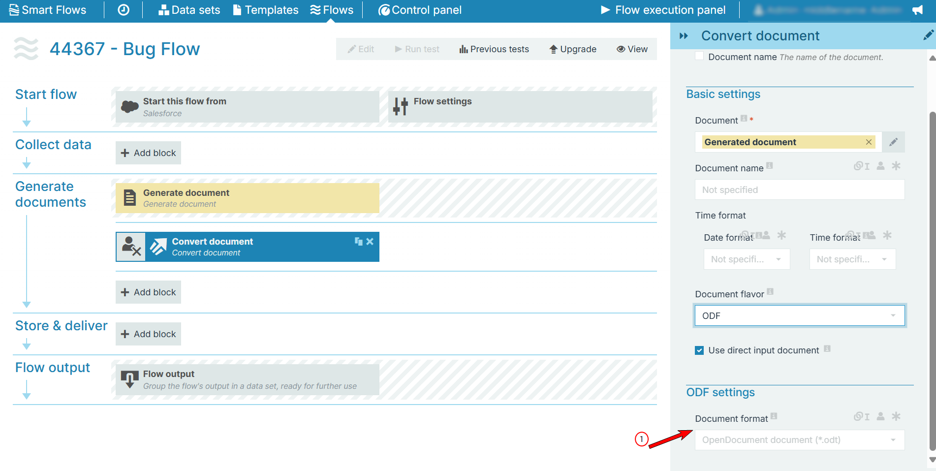Screen dimensions: 936x471
Task: Delete the Convert document block
Action: (370, 241)
